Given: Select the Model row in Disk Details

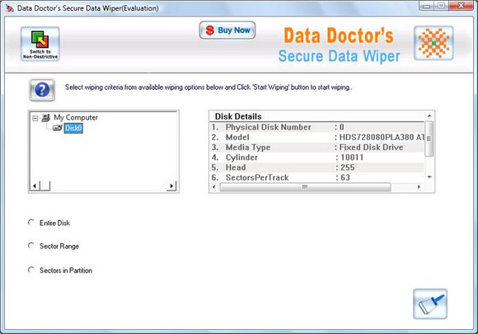Looking at the screenshot, I should pos(317,137).
